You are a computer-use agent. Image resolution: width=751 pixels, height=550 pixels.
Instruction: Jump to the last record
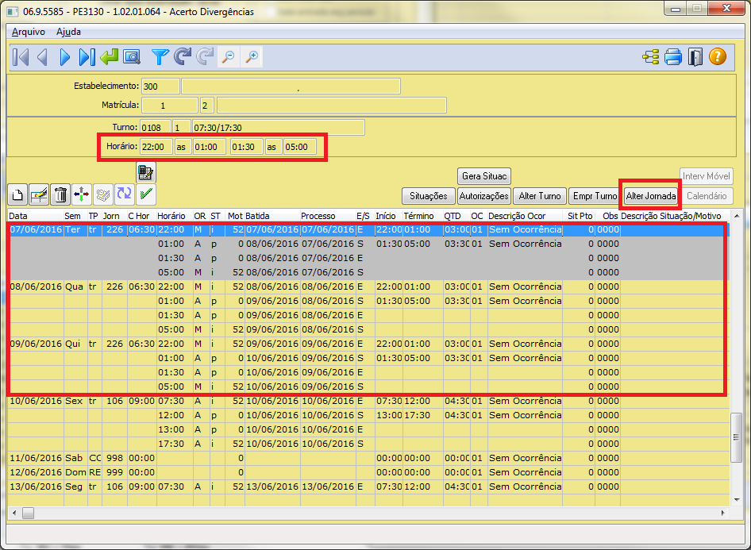[87, 57]
